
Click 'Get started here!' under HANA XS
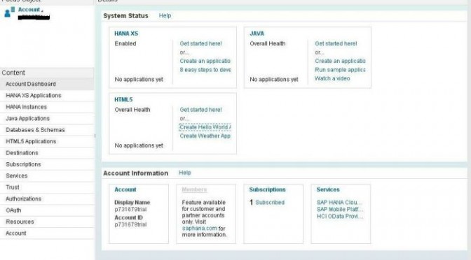point(200,43)
